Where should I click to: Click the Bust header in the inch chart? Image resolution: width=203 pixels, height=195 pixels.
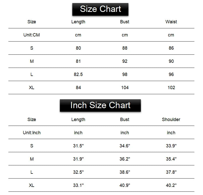[x=125, y=120]
